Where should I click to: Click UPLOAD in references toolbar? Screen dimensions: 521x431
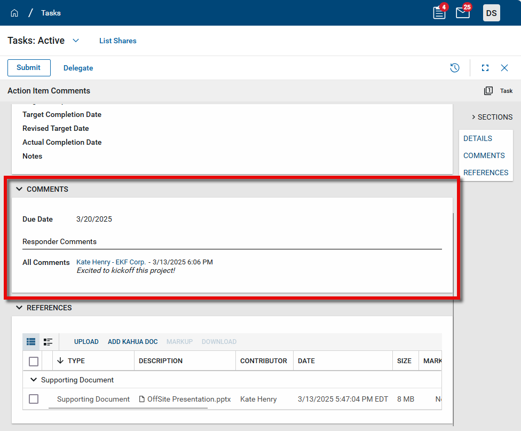(86, 342)
